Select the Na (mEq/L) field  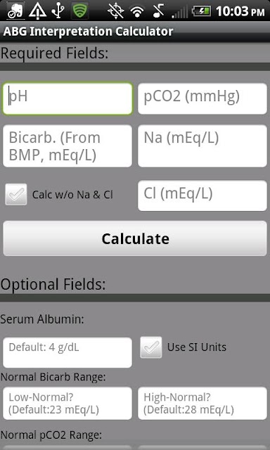point(202,146)
